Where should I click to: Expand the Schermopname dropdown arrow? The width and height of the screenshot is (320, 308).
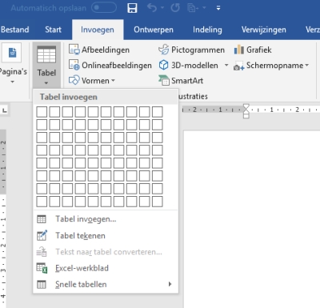click(306, 65)
